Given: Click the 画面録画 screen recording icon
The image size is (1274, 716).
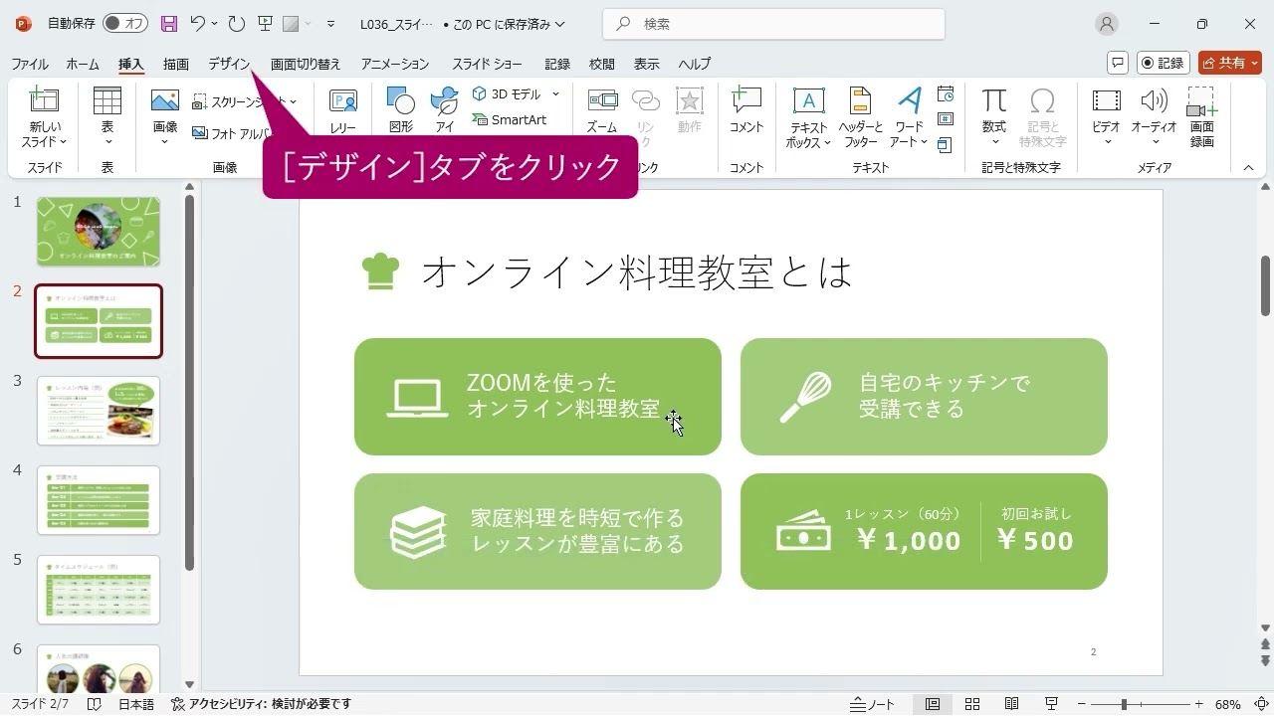Looking at the screenshot, I should pos(1201,101).
